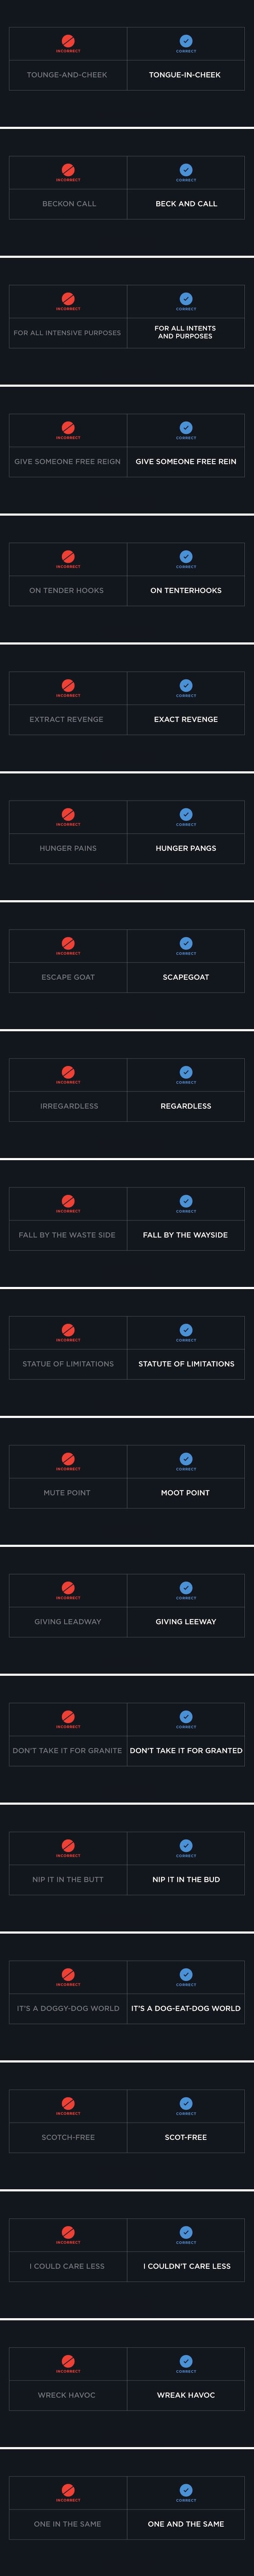The image size is (254, 2576).
Task: Click the incorrect icon above FOR ALL INTENSIVE PURPOSES
Action: click(x=68, y=299)
